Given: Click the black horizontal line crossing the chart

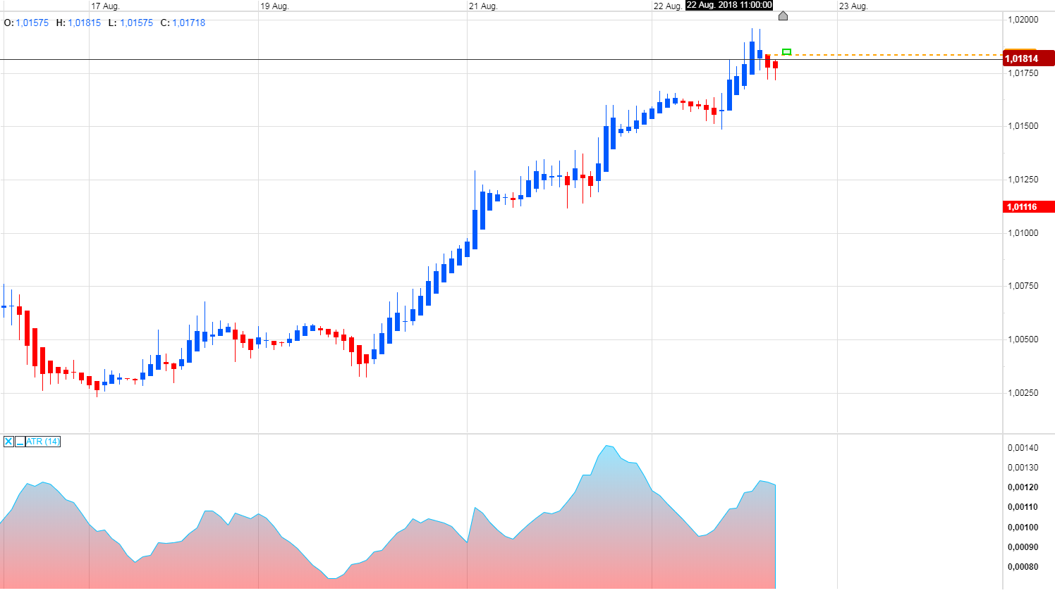Looking at the screenshot, I should point(353,60).
